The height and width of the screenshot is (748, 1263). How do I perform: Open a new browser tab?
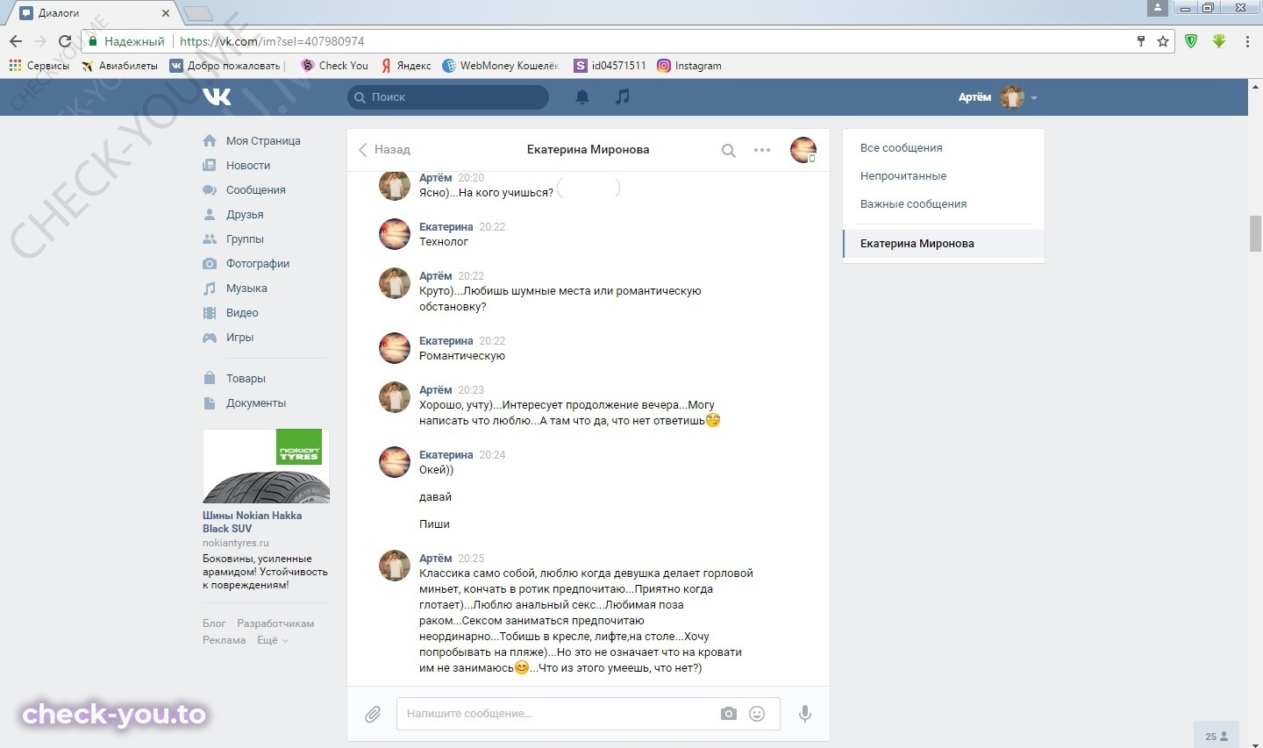pos(198,13)
